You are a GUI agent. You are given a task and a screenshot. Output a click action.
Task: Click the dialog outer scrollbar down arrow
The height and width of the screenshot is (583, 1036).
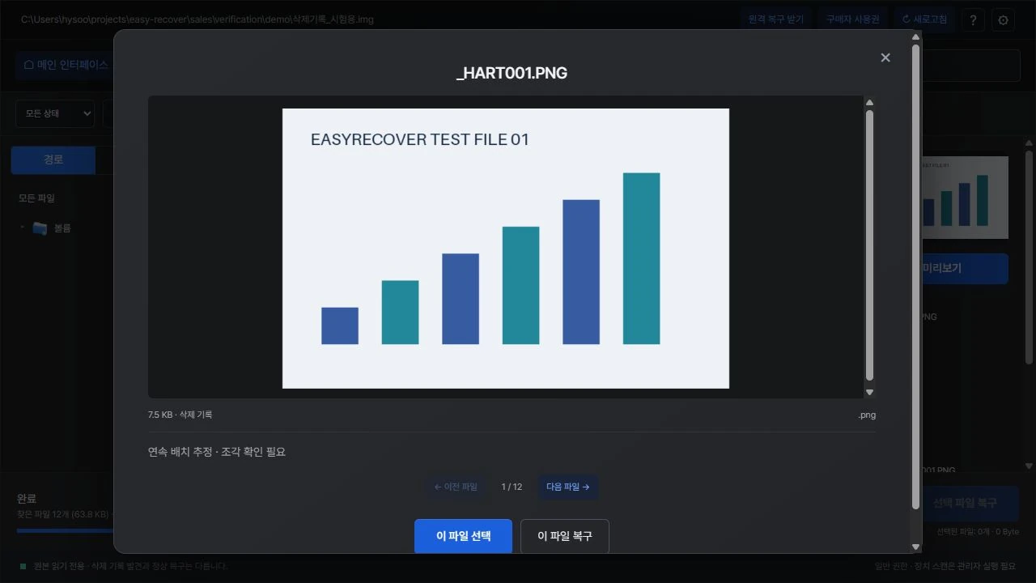916,547
